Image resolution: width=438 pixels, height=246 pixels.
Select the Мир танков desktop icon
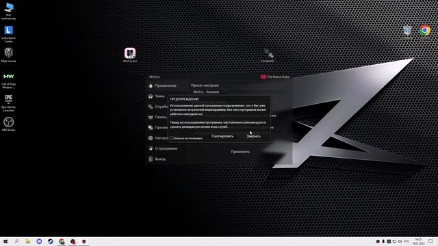pos(8,55)
